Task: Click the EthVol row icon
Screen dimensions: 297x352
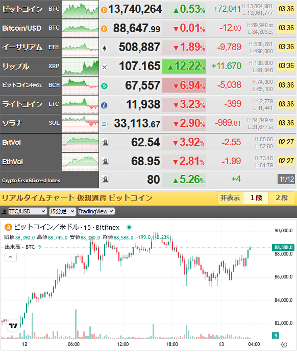Action: coord(105,161)
